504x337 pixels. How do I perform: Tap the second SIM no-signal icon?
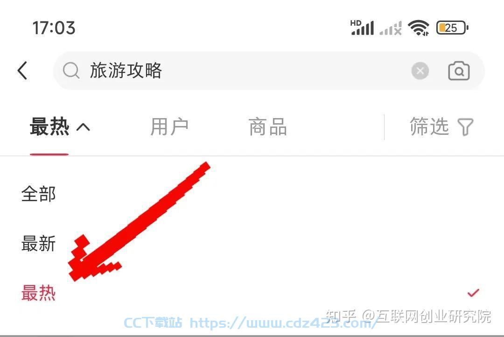pos(391,28)
